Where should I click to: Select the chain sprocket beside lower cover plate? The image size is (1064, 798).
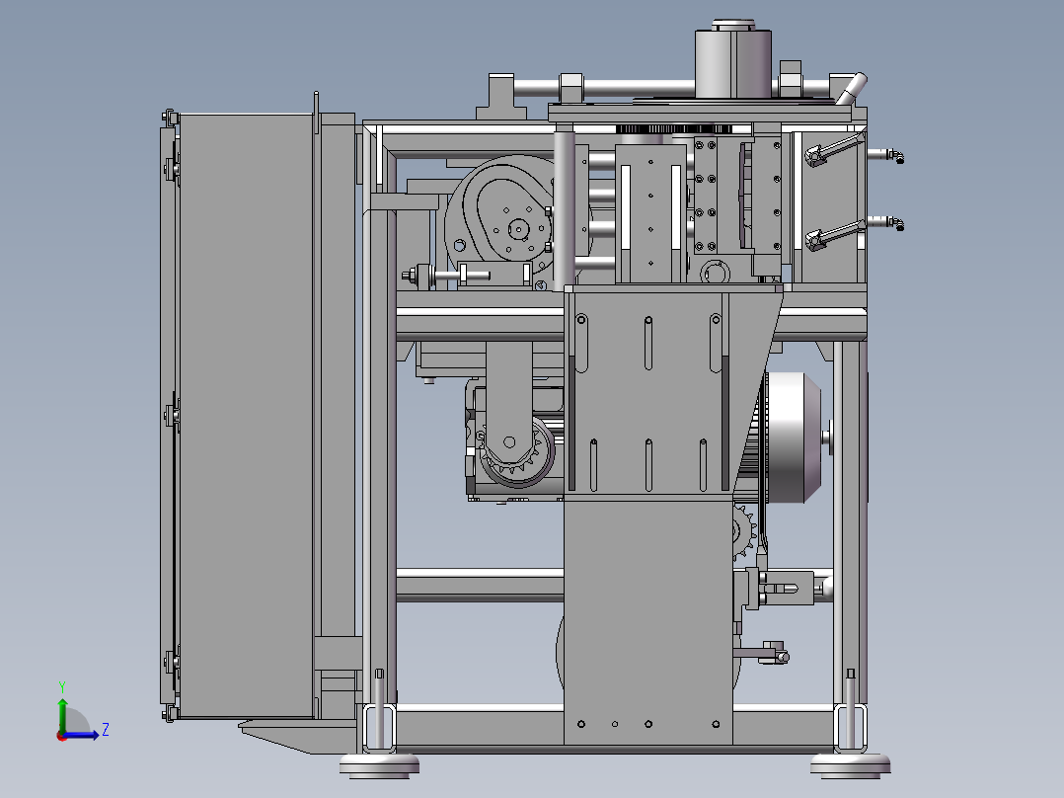coord(744,531)
